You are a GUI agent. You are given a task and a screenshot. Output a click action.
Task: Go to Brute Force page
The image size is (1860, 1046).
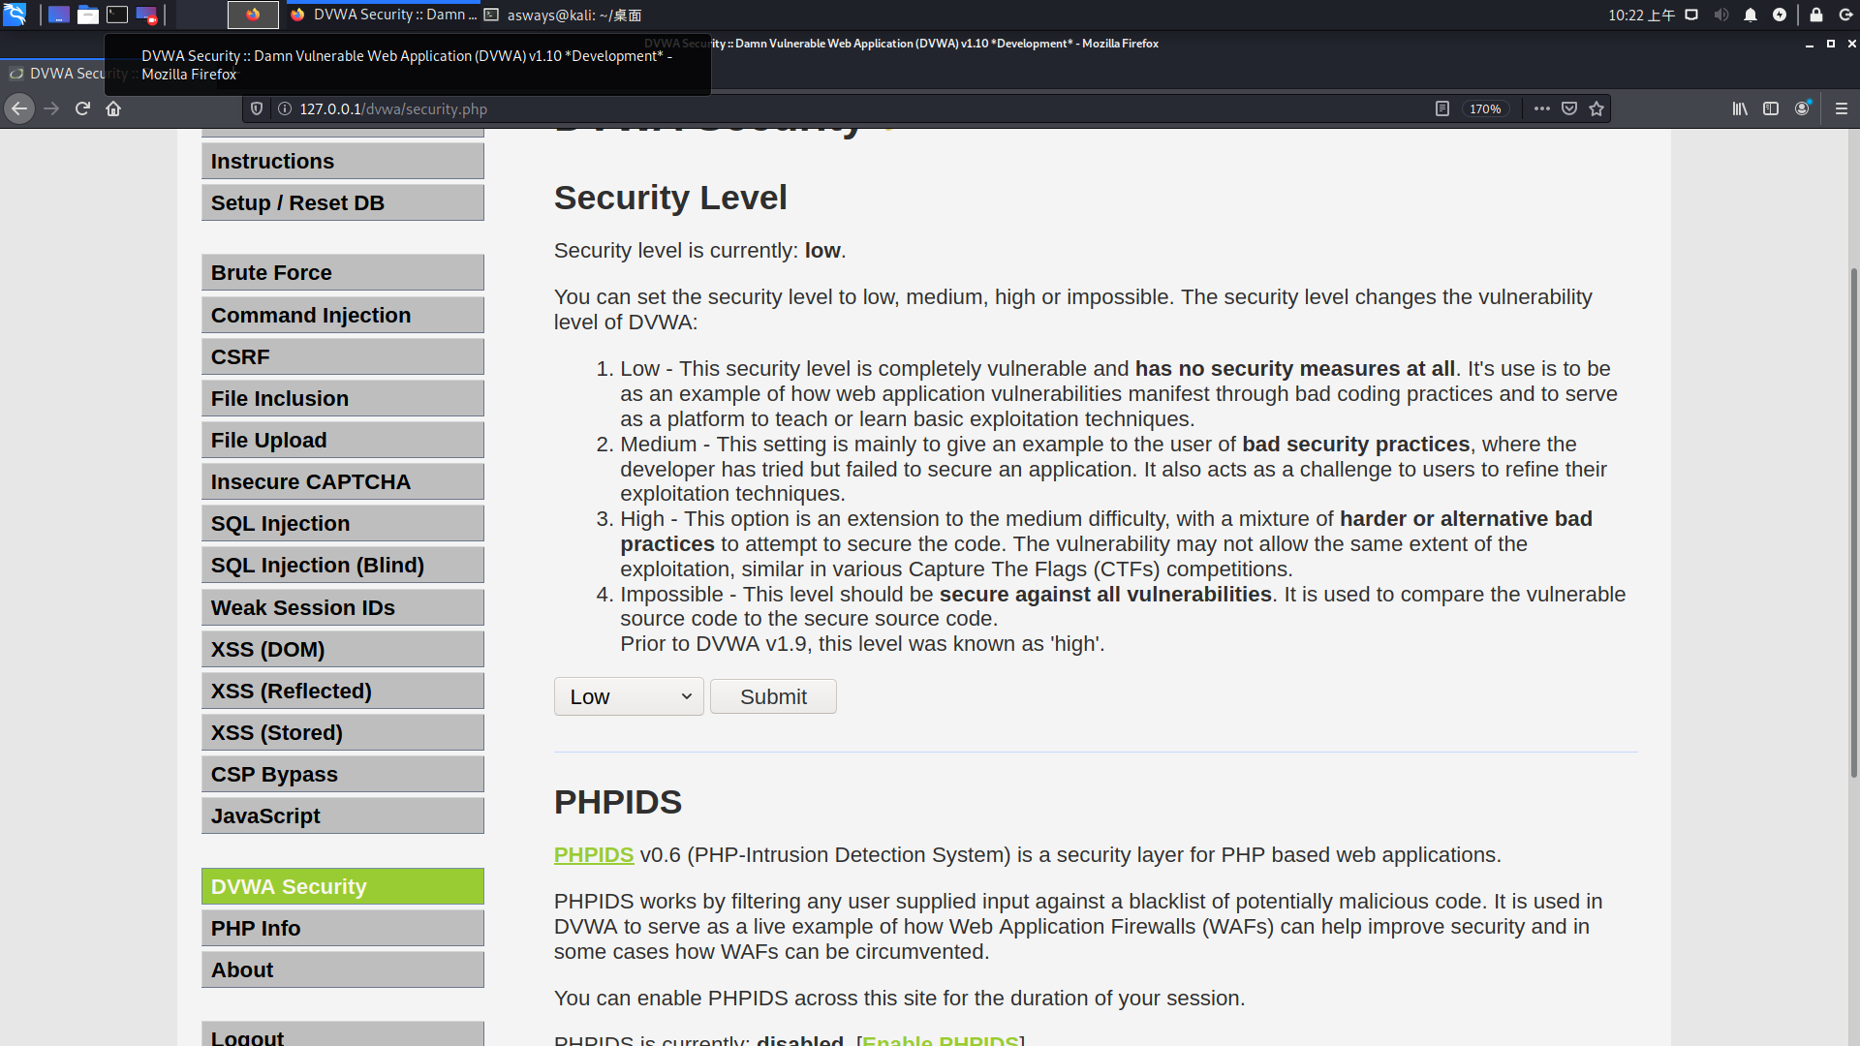(343, 273)
